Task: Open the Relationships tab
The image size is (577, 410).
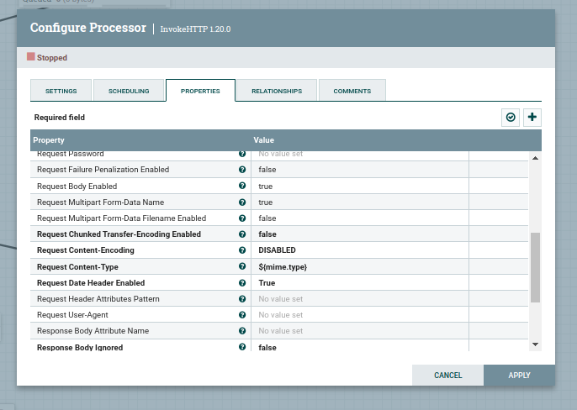Action: tap(277, 90)
